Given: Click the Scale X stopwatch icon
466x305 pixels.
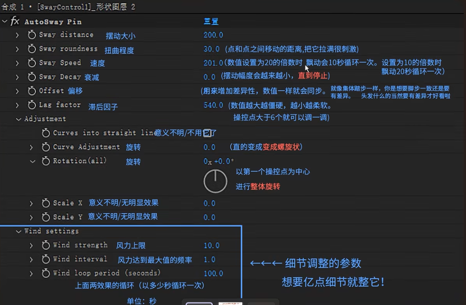Looking at the screenshot, I should click(x=46, y=203).
